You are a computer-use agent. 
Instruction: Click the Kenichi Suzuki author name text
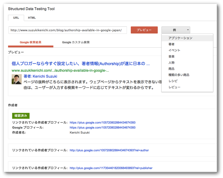tap(80, 133)
